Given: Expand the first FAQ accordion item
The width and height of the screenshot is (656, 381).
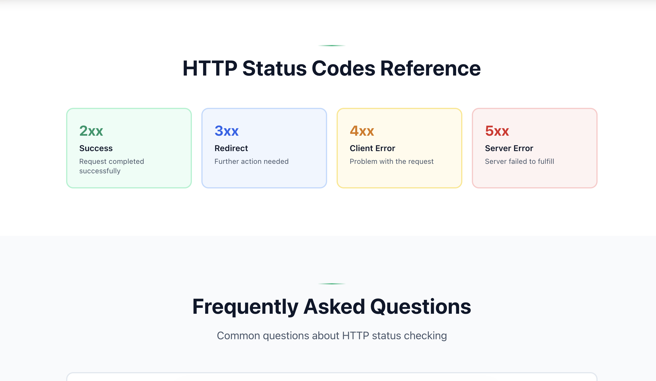Looking at the screenshot, I should point(332,378).
